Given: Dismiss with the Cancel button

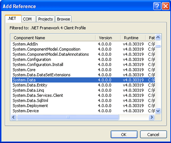Looking at the screenshot, I should (154, 134).
